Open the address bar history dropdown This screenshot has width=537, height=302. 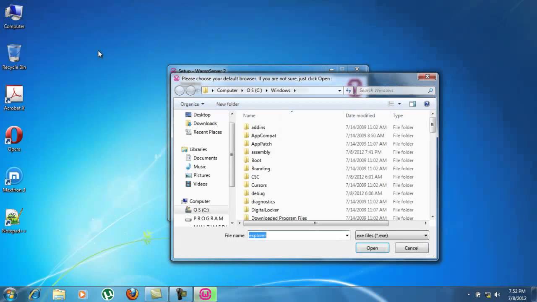coord(340,90)
